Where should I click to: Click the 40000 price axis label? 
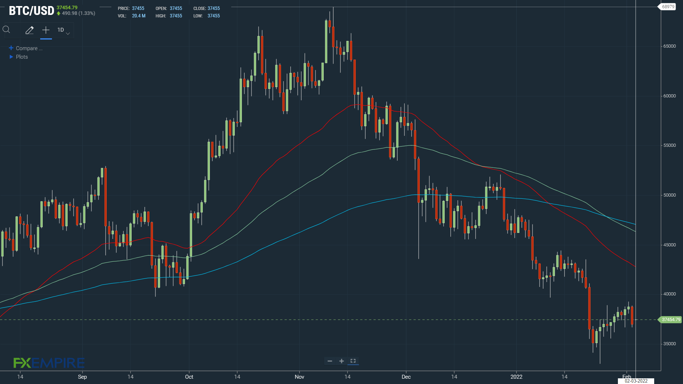click(x=669, y=294)
